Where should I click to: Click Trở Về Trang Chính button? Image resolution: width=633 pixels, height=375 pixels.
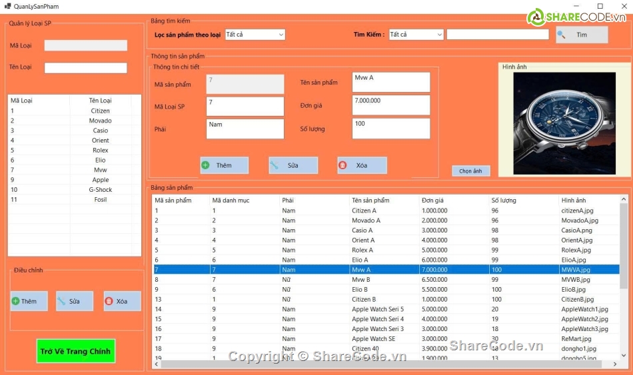[76, 351]
